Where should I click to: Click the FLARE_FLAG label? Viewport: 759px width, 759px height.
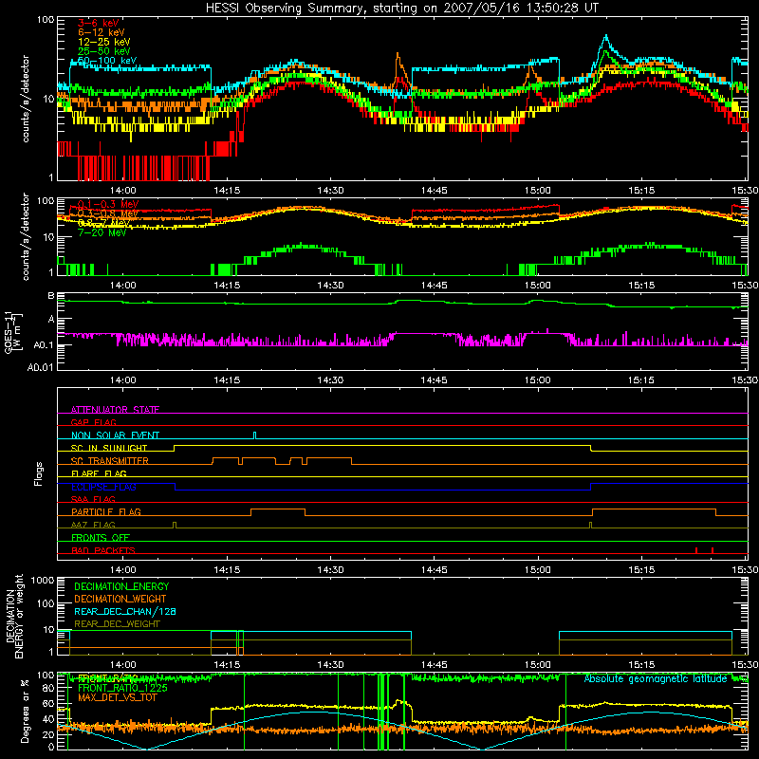(99, 473)
